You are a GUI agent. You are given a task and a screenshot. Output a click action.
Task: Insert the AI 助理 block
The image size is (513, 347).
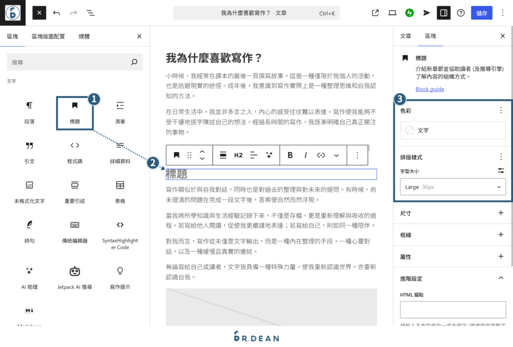(29, 276)
